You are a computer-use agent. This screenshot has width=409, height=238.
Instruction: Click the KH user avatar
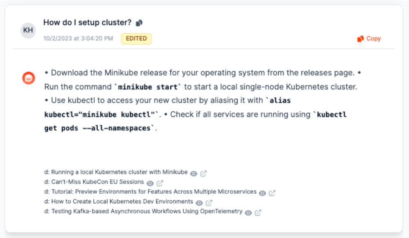point(28,30)
